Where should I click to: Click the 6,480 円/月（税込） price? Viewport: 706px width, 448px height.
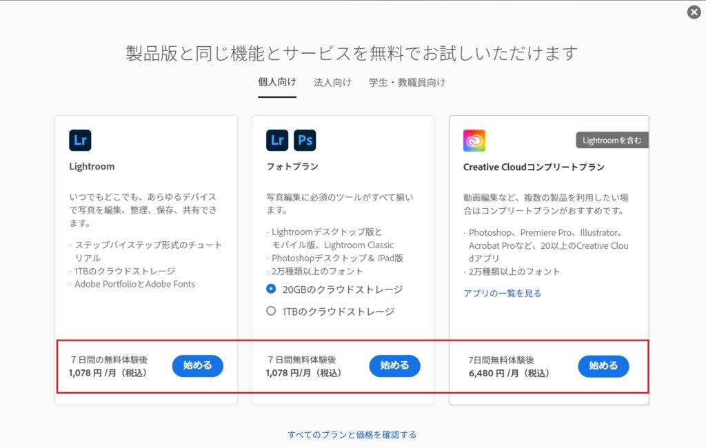pos(509,374)
